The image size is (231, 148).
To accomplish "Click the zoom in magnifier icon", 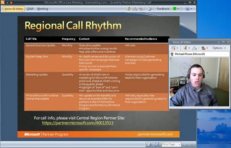I will 191,144.
